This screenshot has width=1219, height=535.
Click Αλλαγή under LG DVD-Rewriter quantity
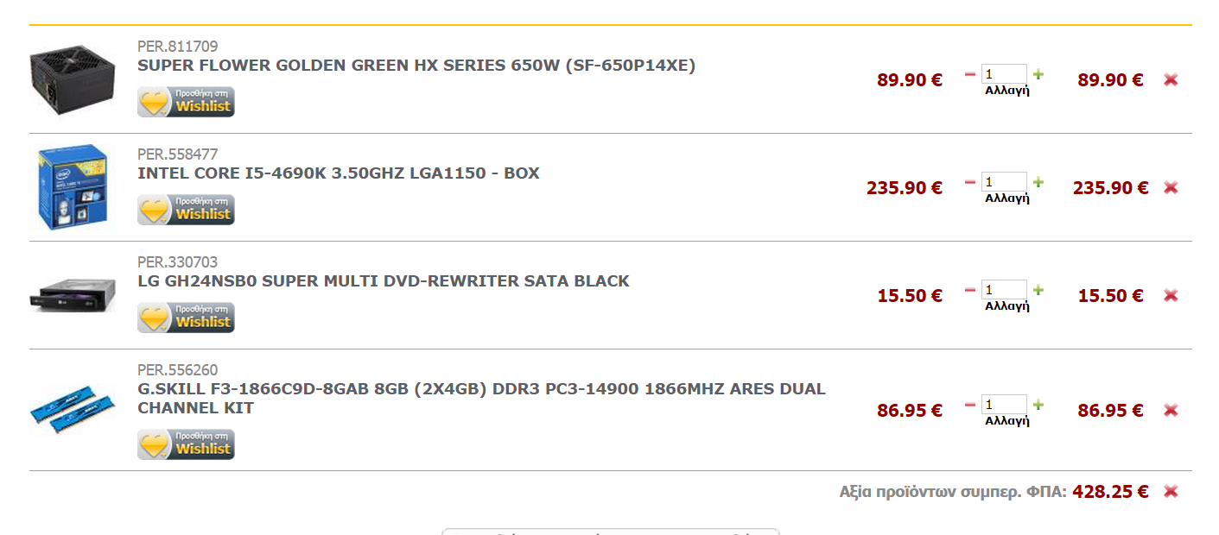coord(1006,306)
